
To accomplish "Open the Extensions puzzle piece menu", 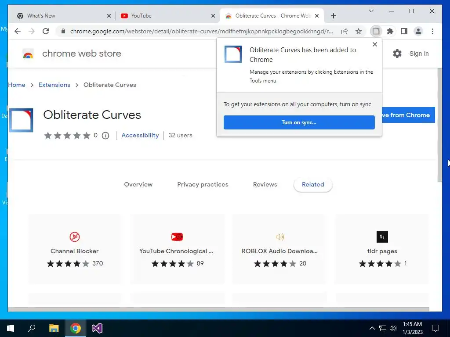I will click(390, 31).
